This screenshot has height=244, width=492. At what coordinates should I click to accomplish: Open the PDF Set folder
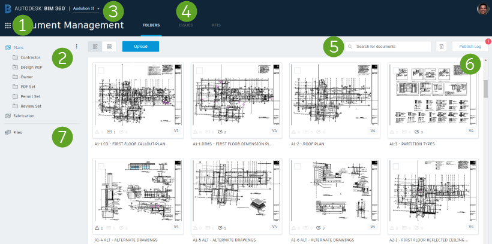click(28, 87)
